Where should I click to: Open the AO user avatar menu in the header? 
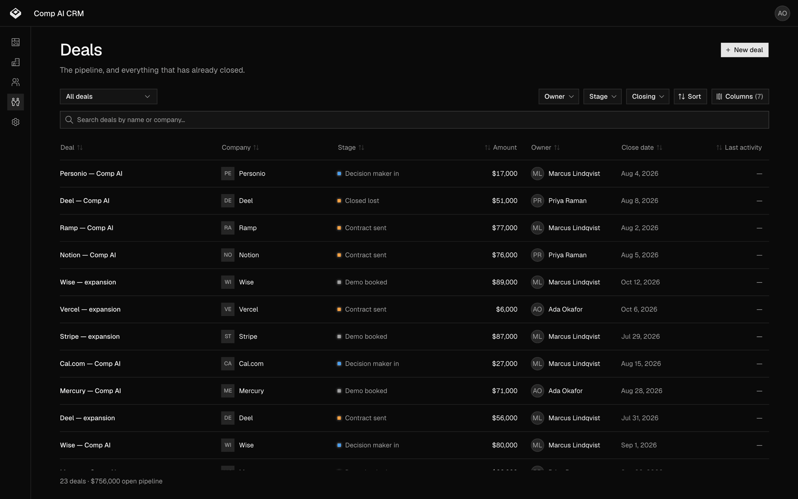pos(782,13)
